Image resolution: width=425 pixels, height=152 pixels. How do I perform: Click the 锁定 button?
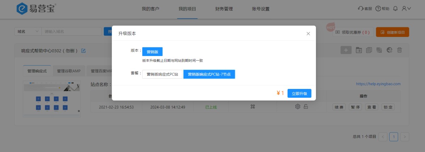pyautogui.click(x=388, y=107)
